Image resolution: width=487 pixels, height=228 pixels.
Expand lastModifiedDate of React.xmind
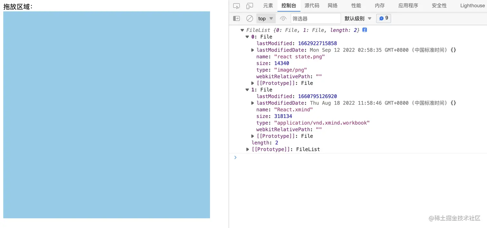click(x=253, y=103)
